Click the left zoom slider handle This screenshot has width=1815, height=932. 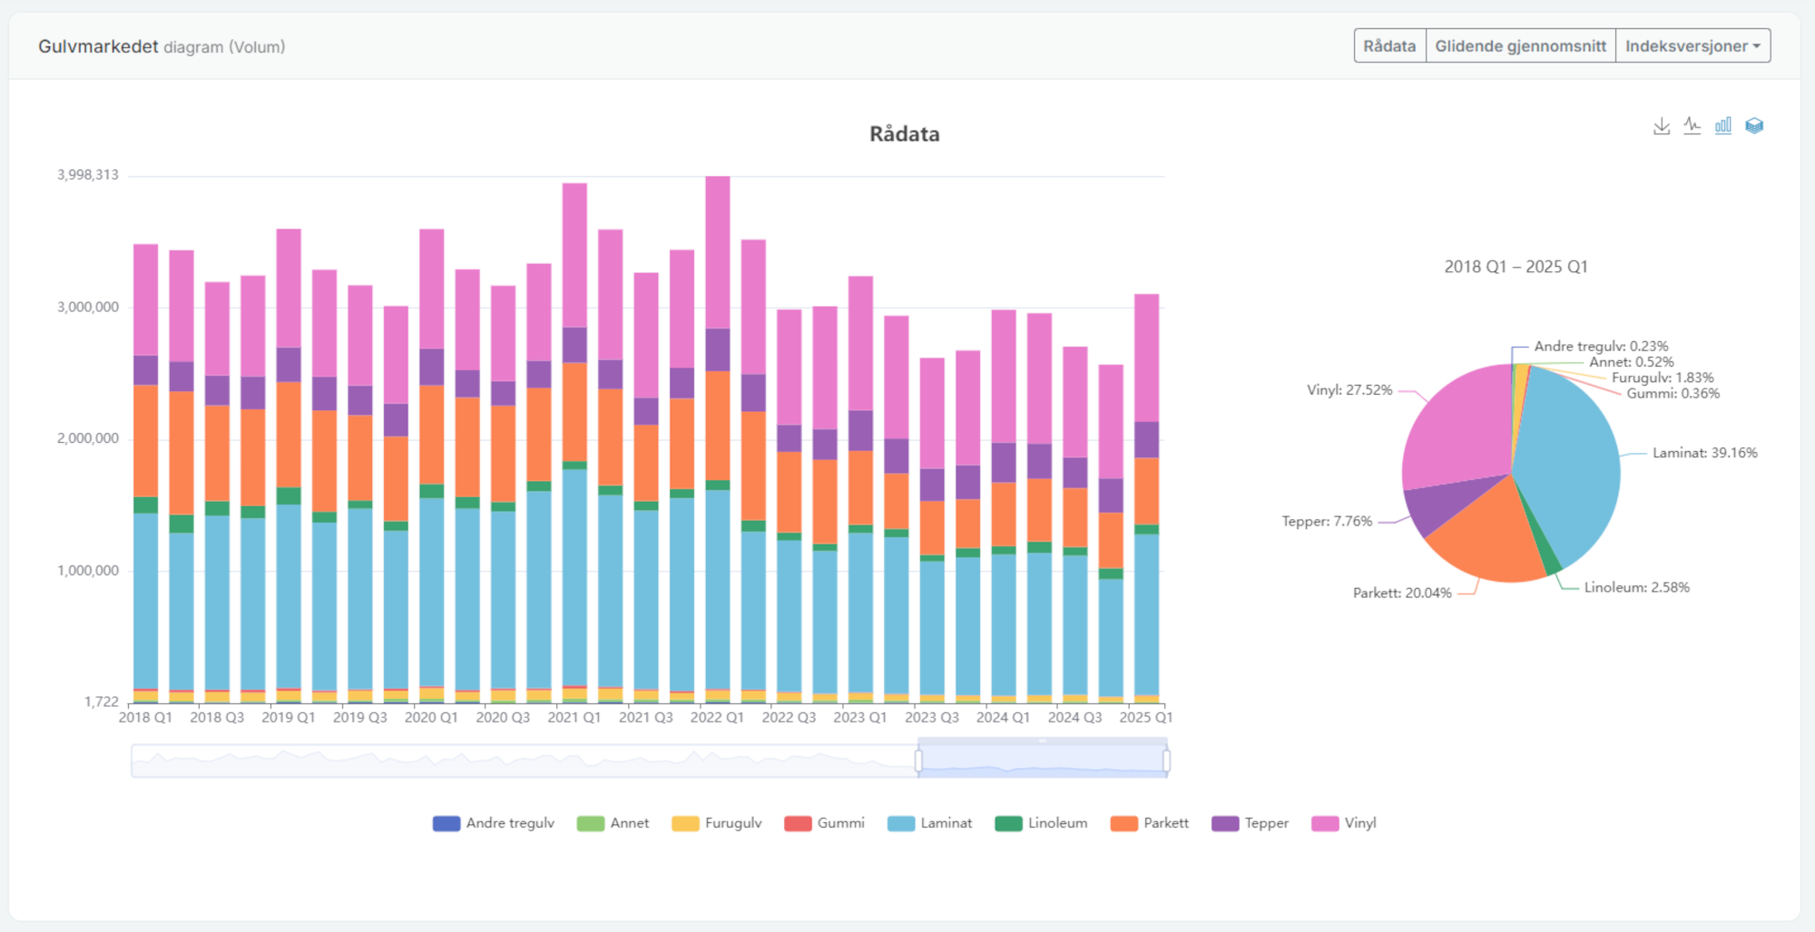[x=919, y=760]
